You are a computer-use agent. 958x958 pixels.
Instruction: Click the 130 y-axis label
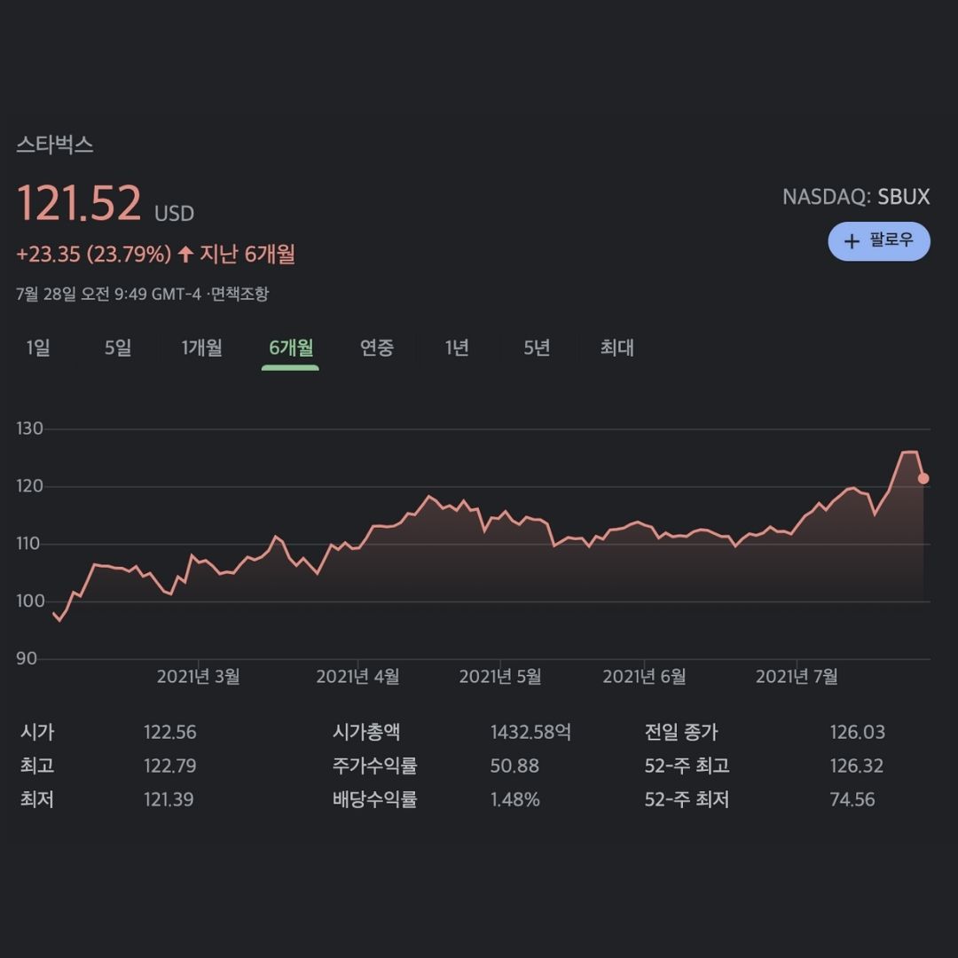coord(29,429)
